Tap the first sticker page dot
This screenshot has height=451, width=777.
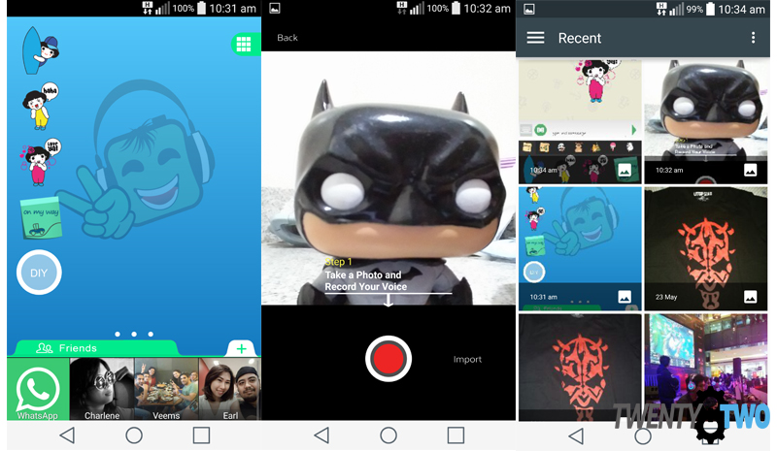pyautogui.click(x=118, y=335)
